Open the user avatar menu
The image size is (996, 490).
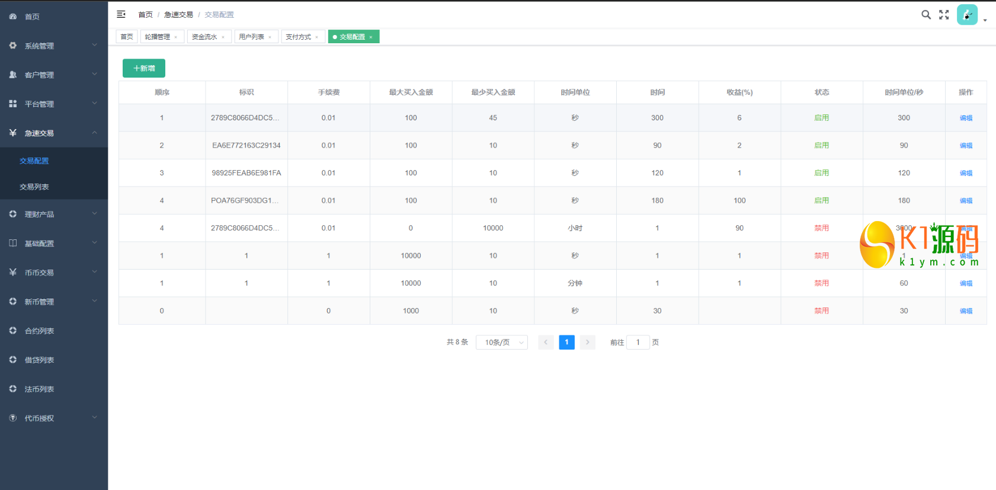point(967,15)
